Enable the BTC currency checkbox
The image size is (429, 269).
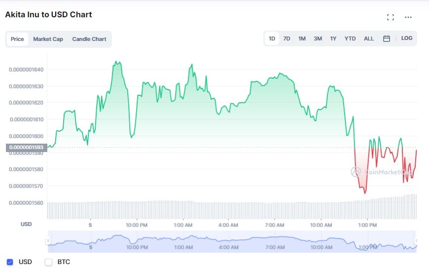point(48,262)
